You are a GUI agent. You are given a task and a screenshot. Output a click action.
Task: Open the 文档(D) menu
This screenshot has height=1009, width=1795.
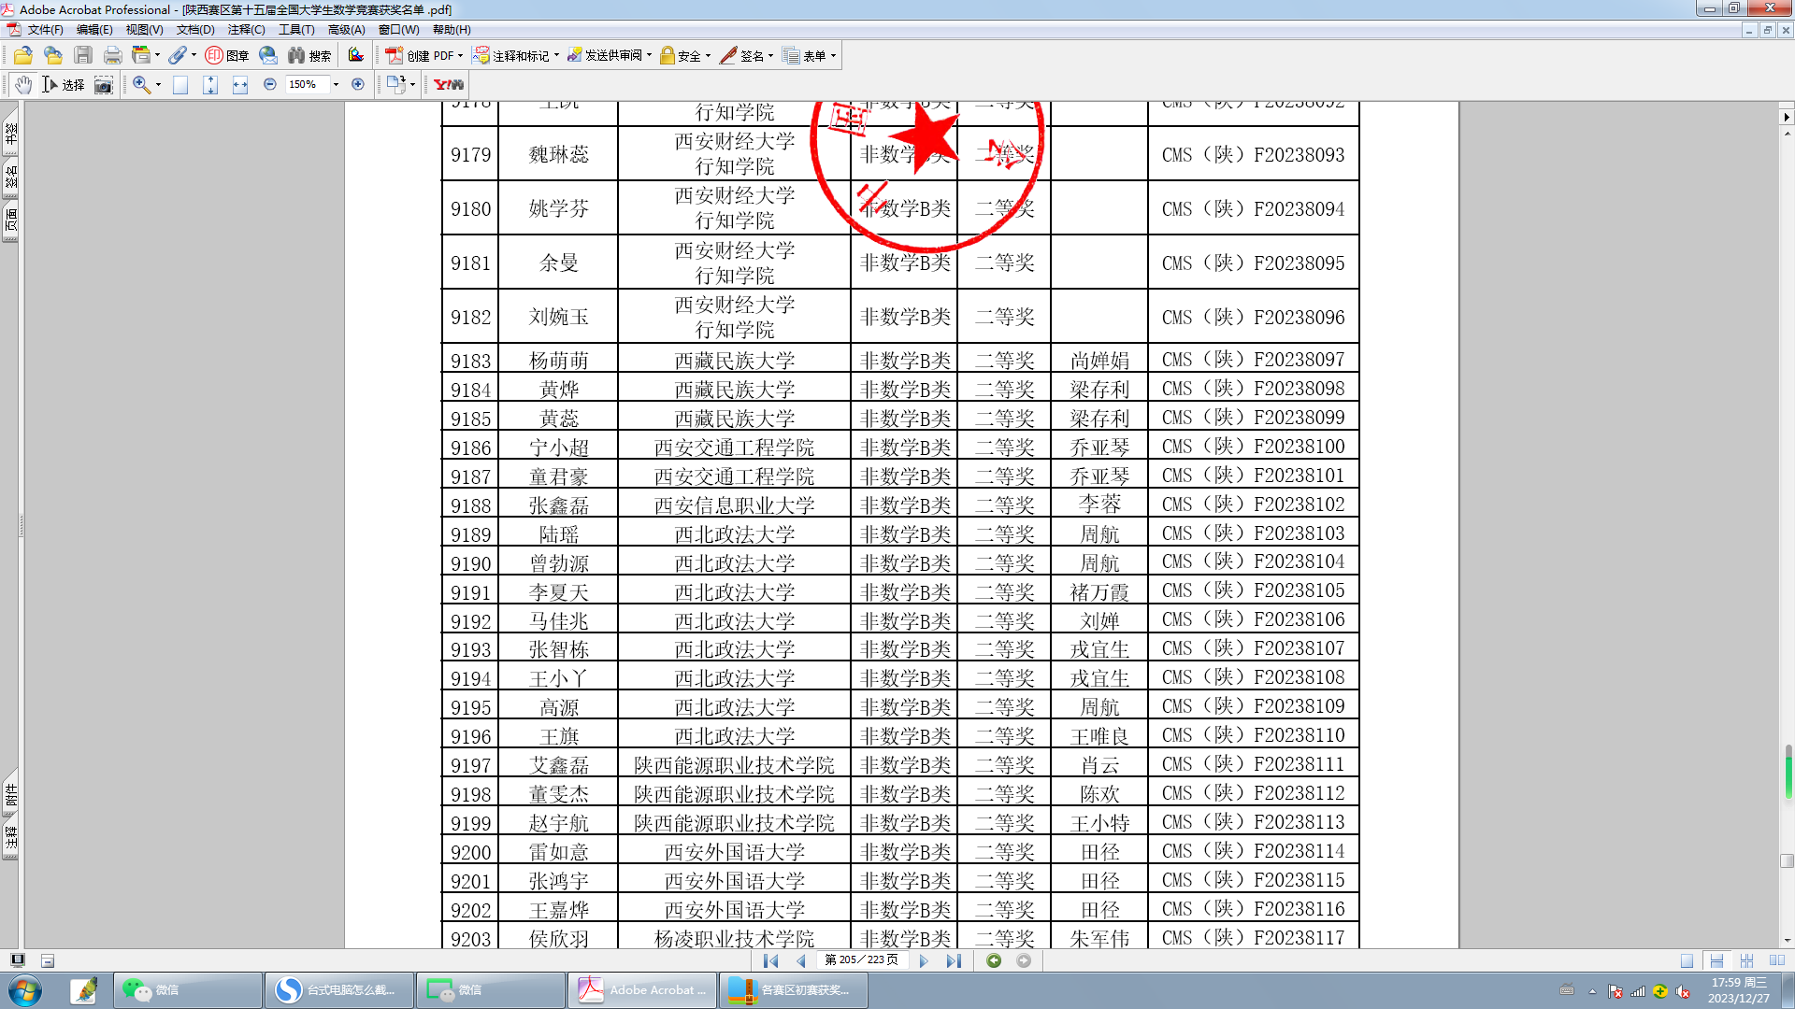tap(195, 30)
